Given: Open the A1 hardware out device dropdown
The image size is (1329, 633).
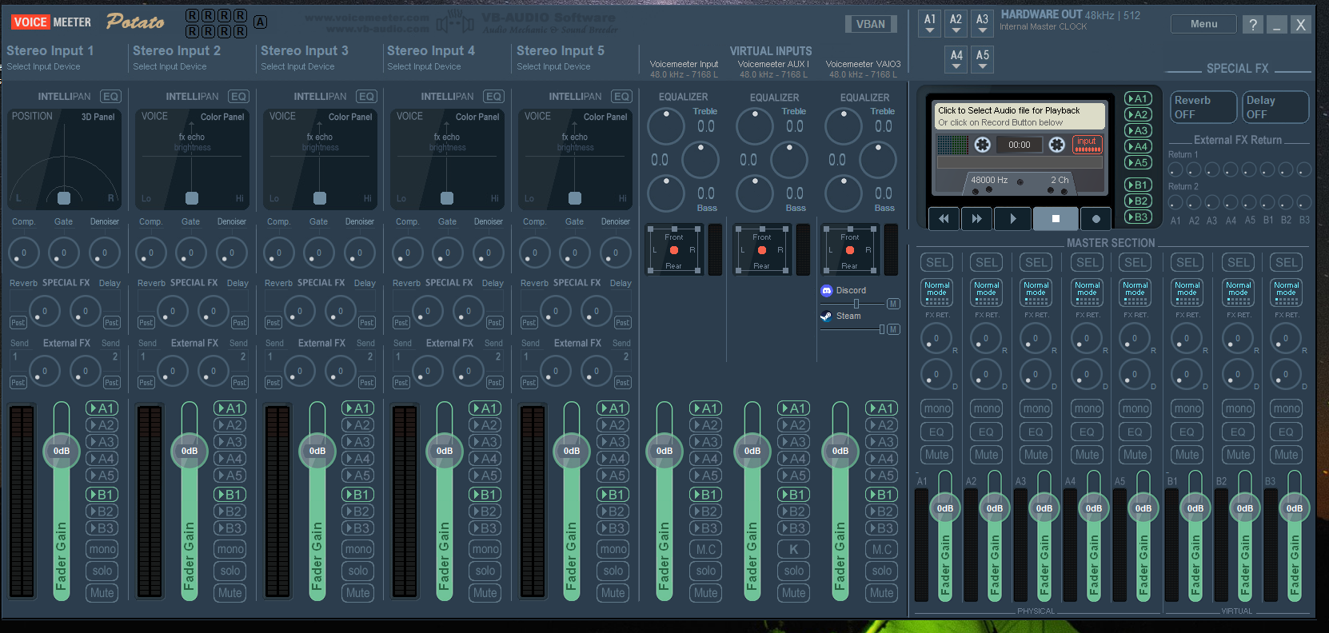Looking at the screenshot, I should 930,23.
